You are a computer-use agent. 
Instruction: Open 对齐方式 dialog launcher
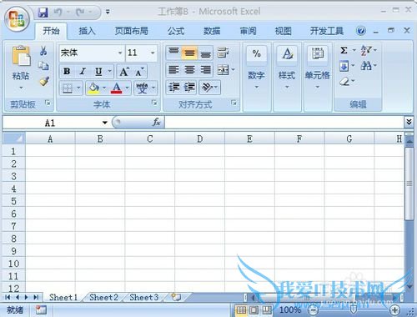point(234,103)
